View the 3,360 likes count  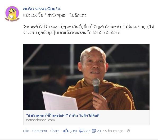tap(73, 131)
